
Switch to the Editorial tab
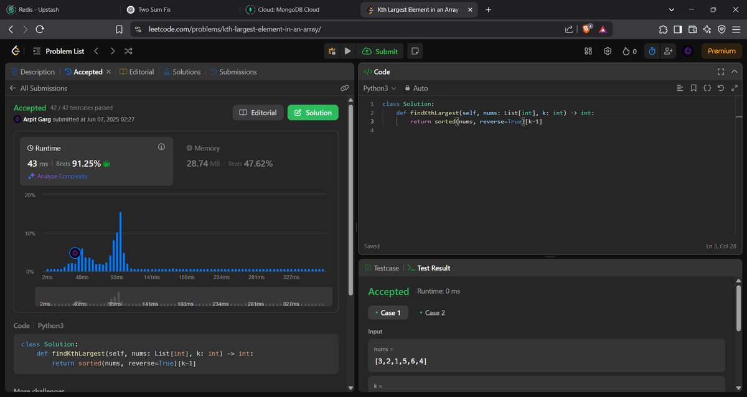136,72
